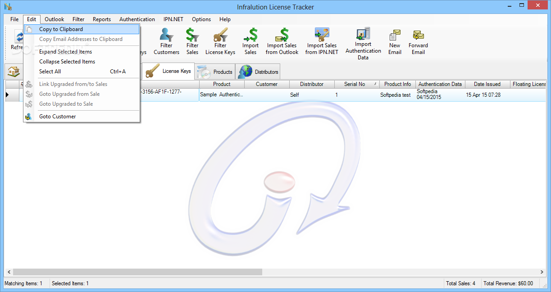The image size is (551, 292).
Task: Click the Serial No cell '1'
Action: tap(357, 95)
